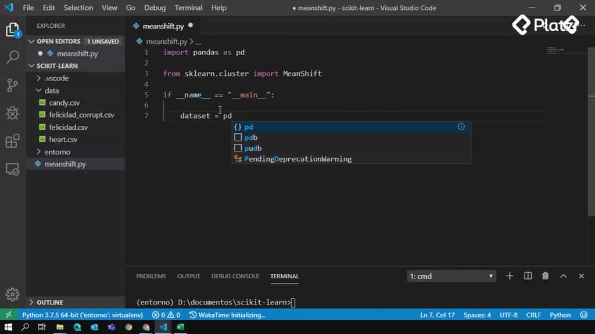Change indentation via Spaces: 4

(x=477, y=315)
